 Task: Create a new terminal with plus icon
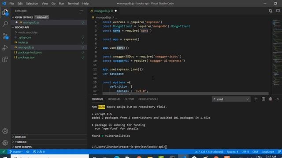coord(256,99)
